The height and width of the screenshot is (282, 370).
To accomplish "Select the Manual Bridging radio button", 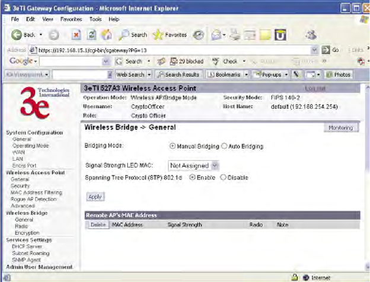I will [x=173, y=146].
